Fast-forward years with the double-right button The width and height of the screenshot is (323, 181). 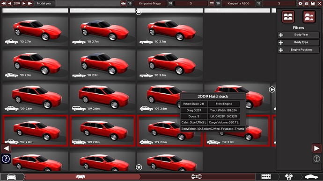[30, 3]
